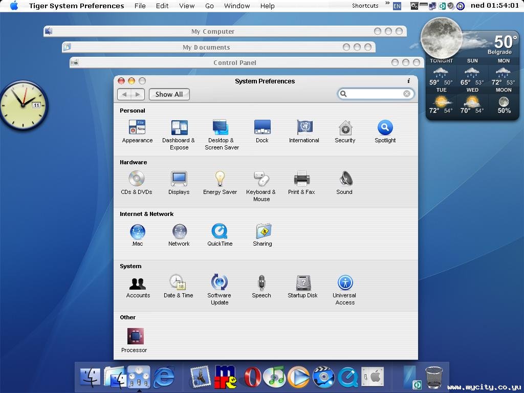Click the Spotlight preferences icon
The height and width of the screenshot is (393, 524).
(385, 128)
